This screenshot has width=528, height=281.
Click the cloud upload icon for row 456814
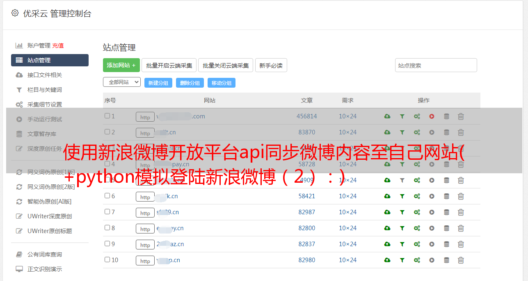pyautogui.click(x=387, y=116)
